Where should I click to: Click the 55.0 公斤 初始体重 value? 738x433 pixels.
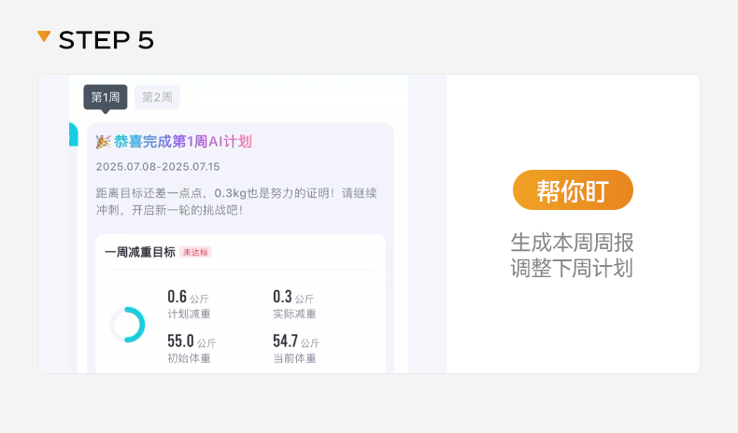pos(192,348)
